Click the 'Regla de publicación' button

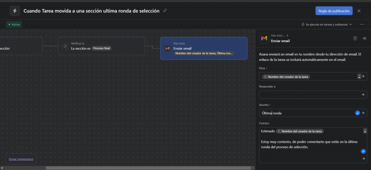(x=334, y=11)
